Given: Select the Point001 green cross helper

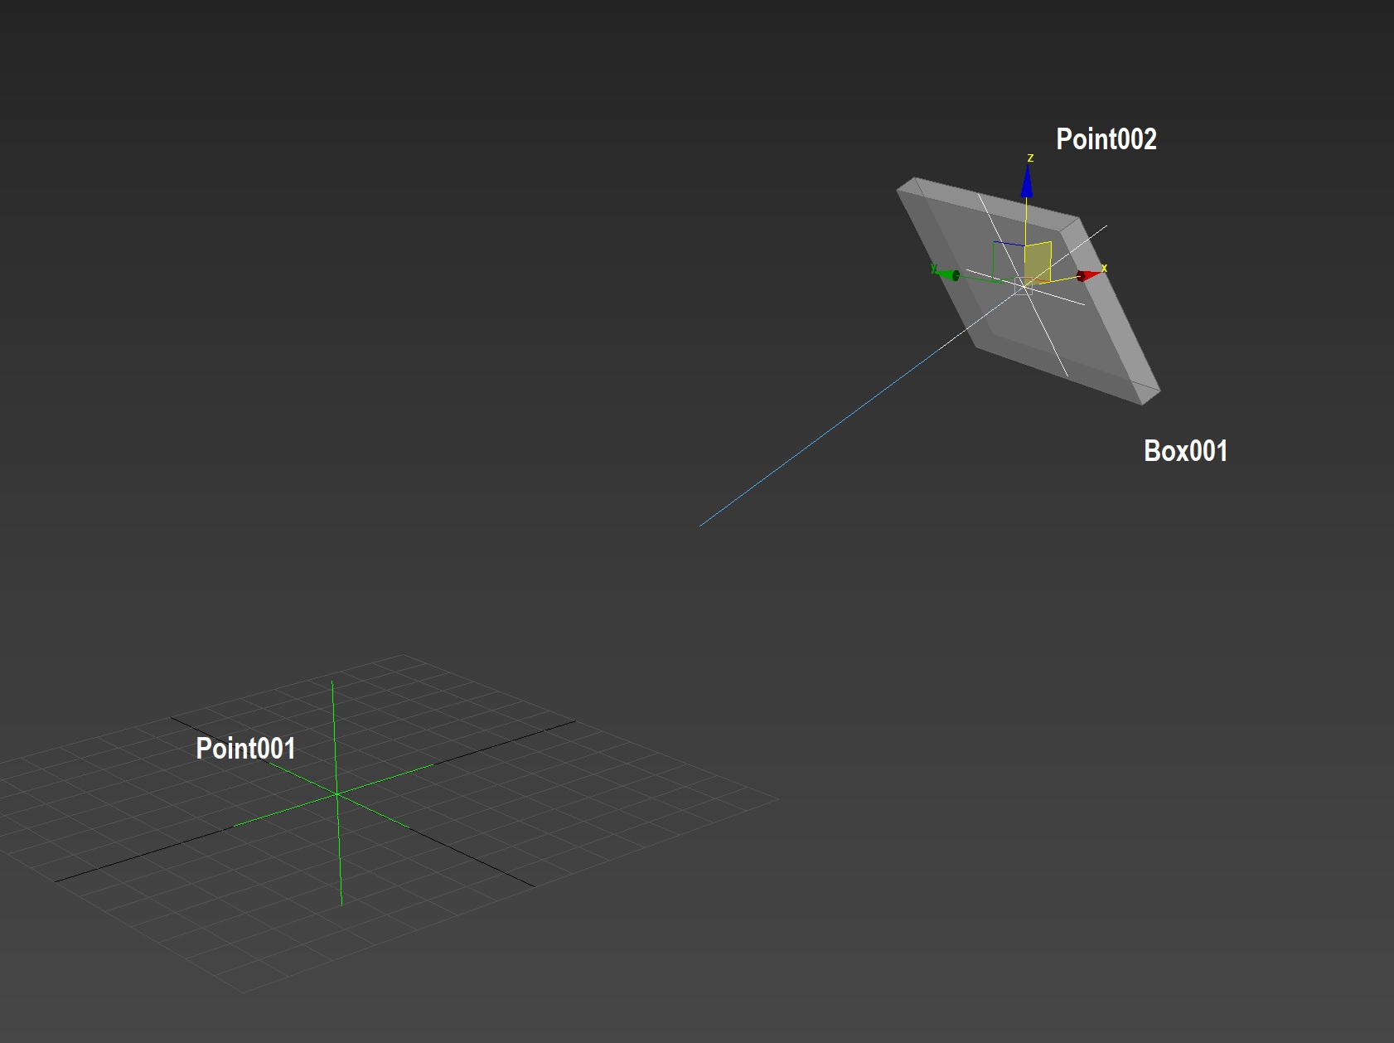Looking at the screenshot, I should point(336,793).
